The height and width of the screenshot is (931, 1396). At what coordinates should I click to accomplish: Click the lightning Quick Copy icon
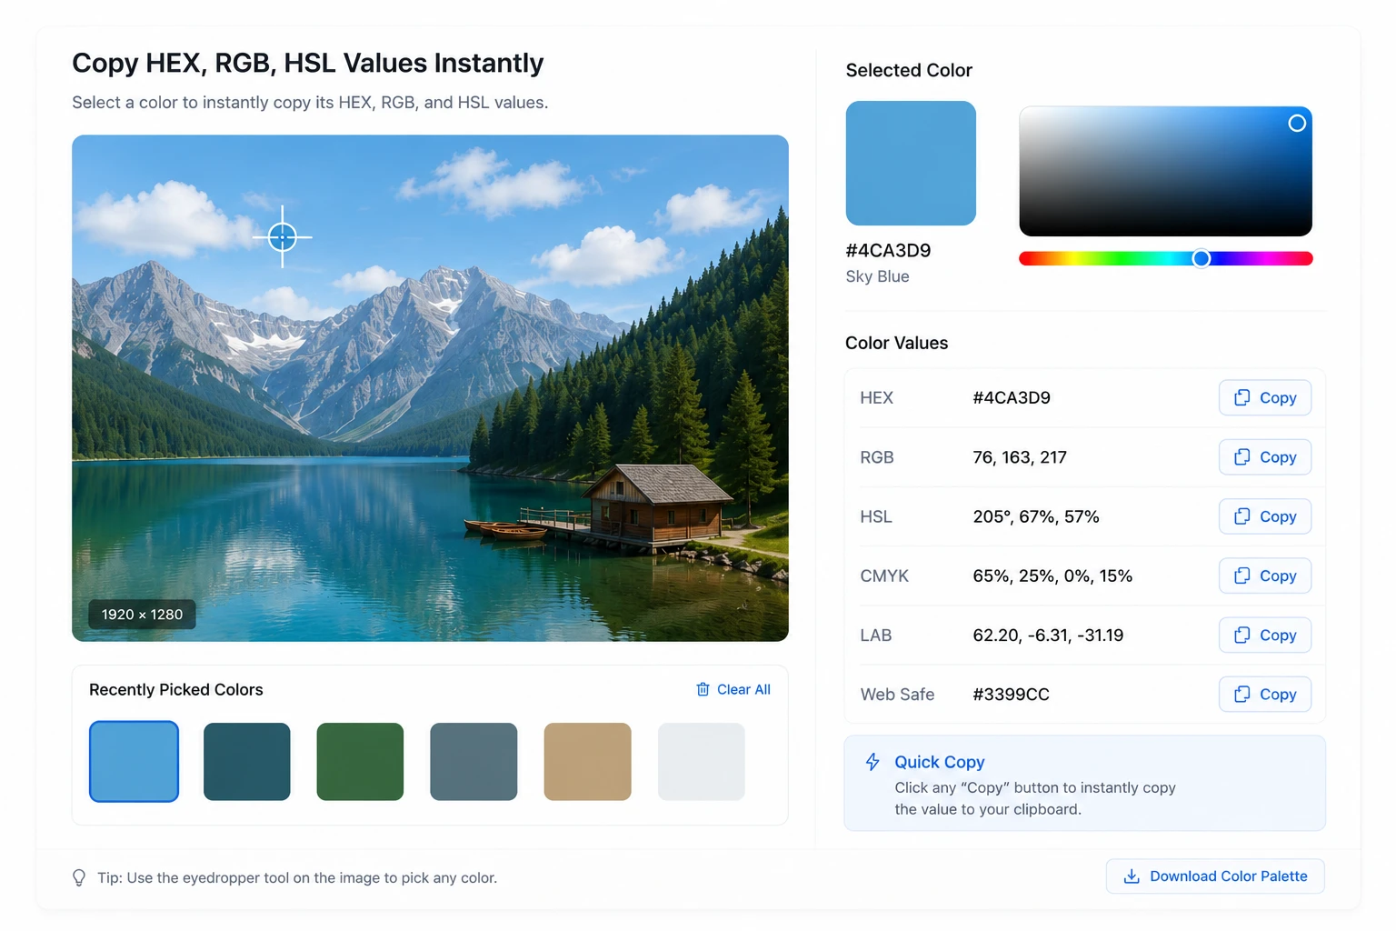coord(872,762)
